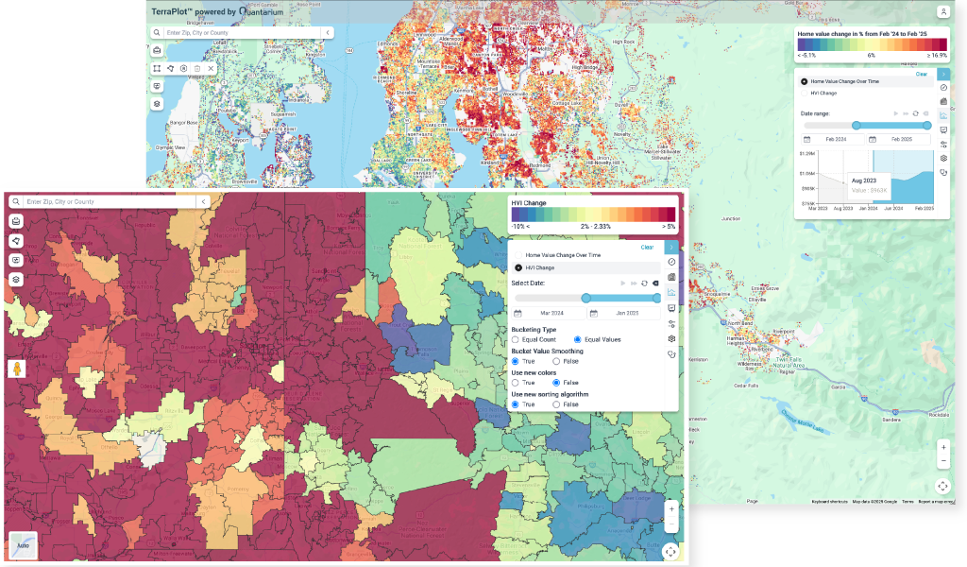967x567 pixels.
Task: Collapse the front map search bar with its chevron
Action: tap(203, 201)
